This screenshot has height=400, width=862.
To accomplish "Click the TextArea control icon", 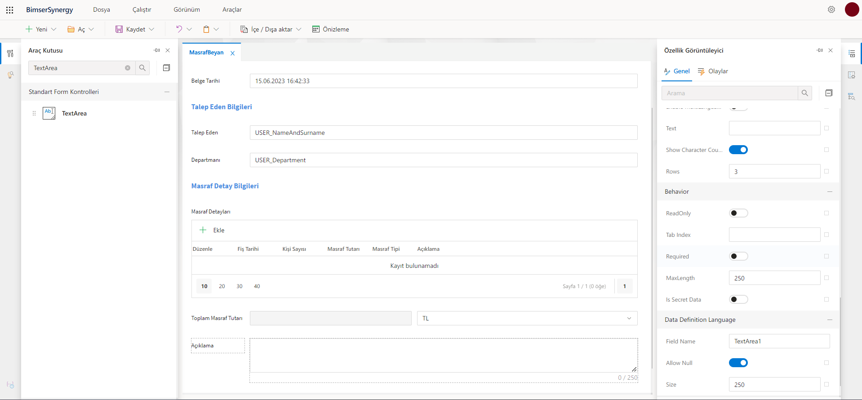I will click(x=49, y=113).
